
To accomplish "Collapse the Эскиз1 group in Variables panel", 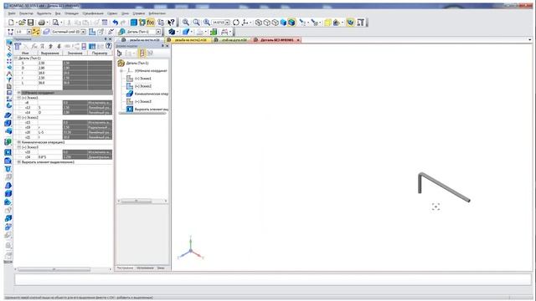I will (x=19, y=98).
